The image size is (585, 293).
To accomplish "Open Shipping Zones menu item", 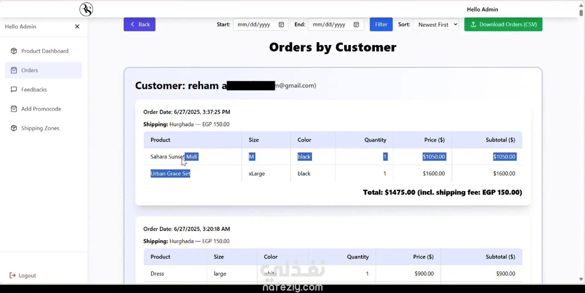I will 43,128.
